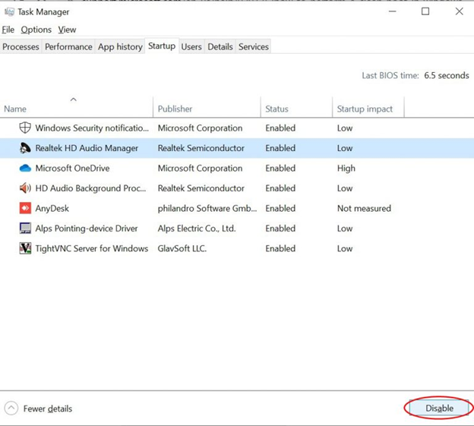Click Enabled status in AnyDesk row
Image resolution: width=474 pixels, height=426 pixels.
[x=280, y=209]
